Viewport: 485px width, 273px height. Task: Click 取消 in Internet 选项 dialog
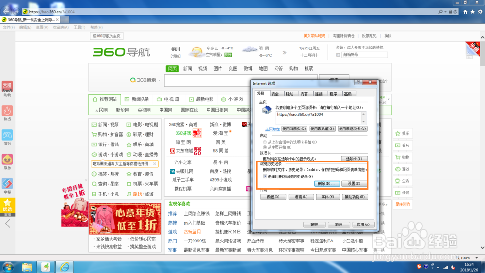(339, 225)
